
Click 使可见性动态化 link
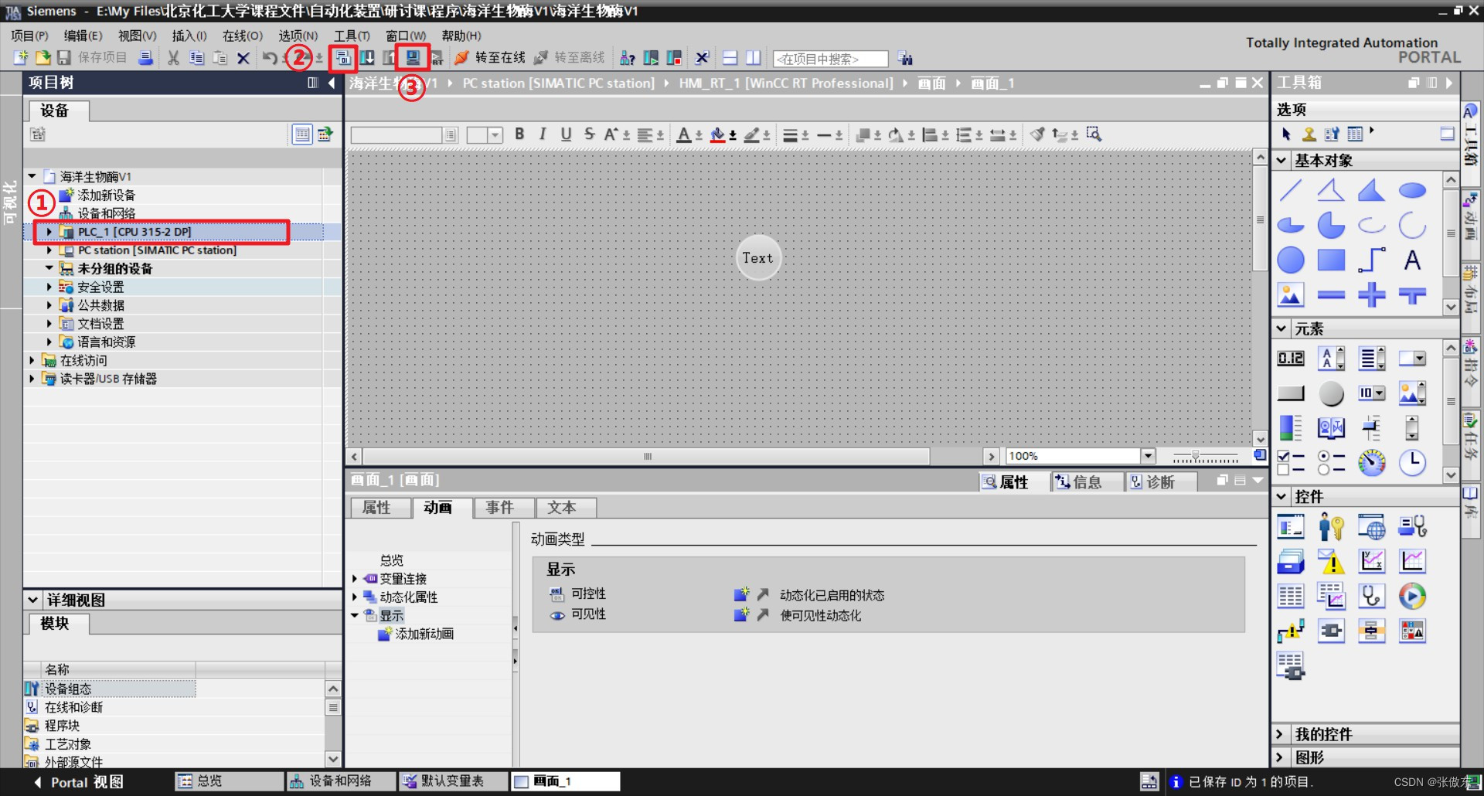point(820,615)
